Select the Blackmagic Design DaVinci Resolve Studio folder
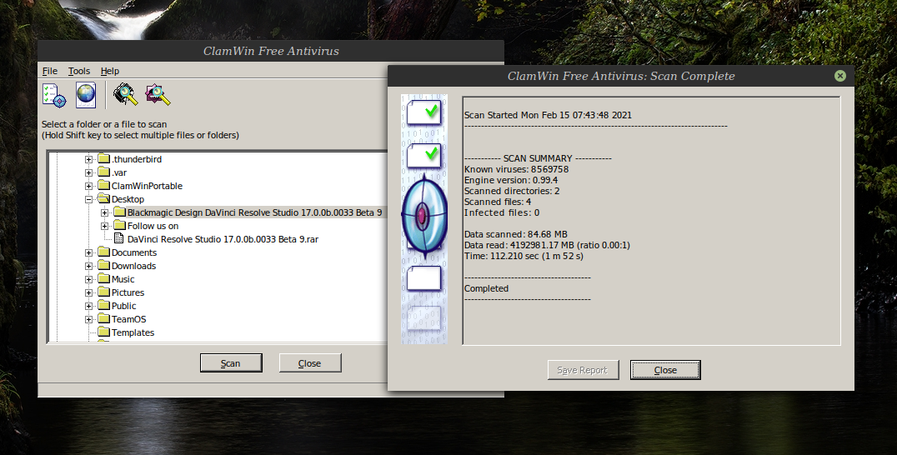The width and height of the screenshot is (897, 455). tap(254, 212)
